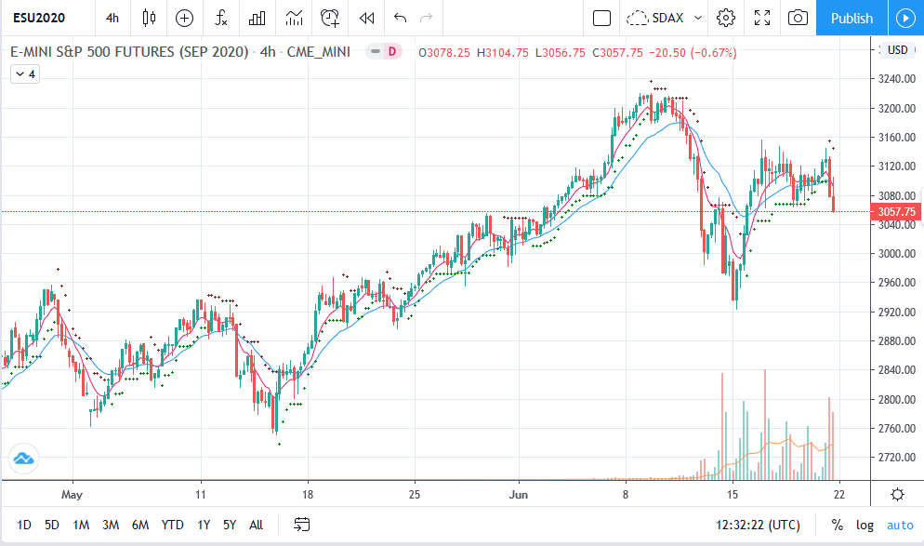The height and width of the screenshot is (546, 924).
Task: Click the alarm clock alert icon
Action: pyautogui.click(x=329, y=18)
